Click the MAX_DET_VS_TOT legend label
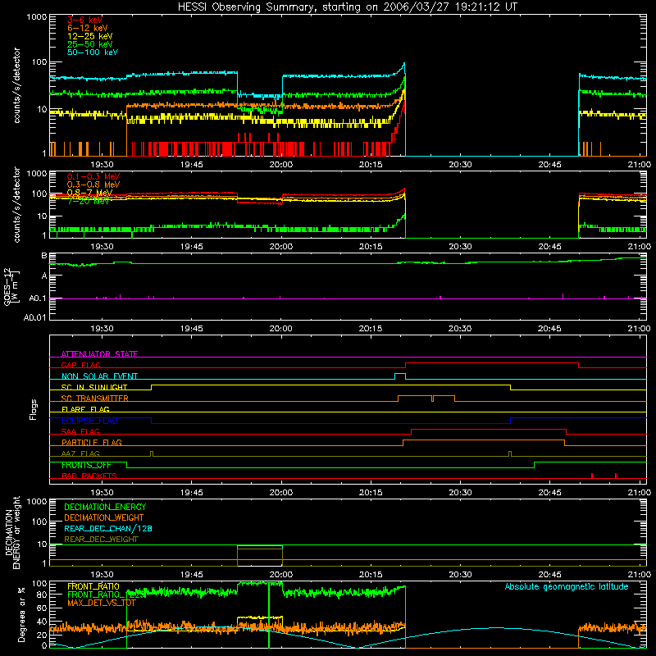Viewport: 656px width, 656px height. coord(102,603)
